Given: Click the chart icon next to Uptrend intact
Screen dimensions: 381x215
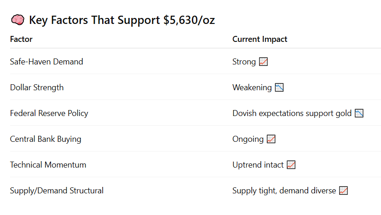Looking at the screenshot, I should click(291, 165).
